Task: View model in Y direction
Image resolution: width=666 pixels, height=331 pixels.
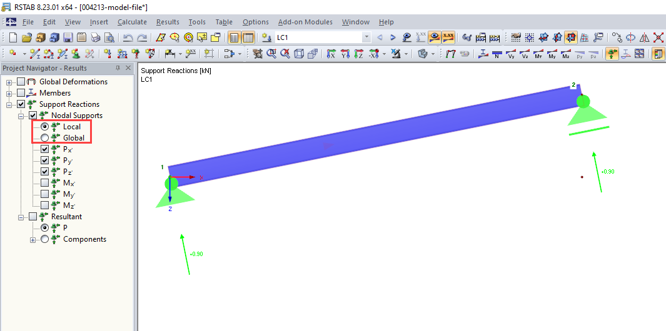Action: click(x=345, y=54)
